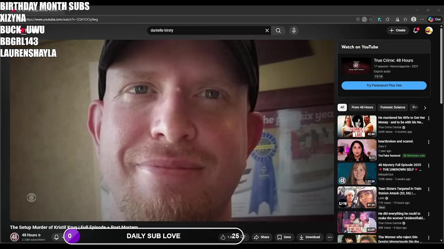Open options for 48 Mystery Full Episode video

tap(429, 166)
